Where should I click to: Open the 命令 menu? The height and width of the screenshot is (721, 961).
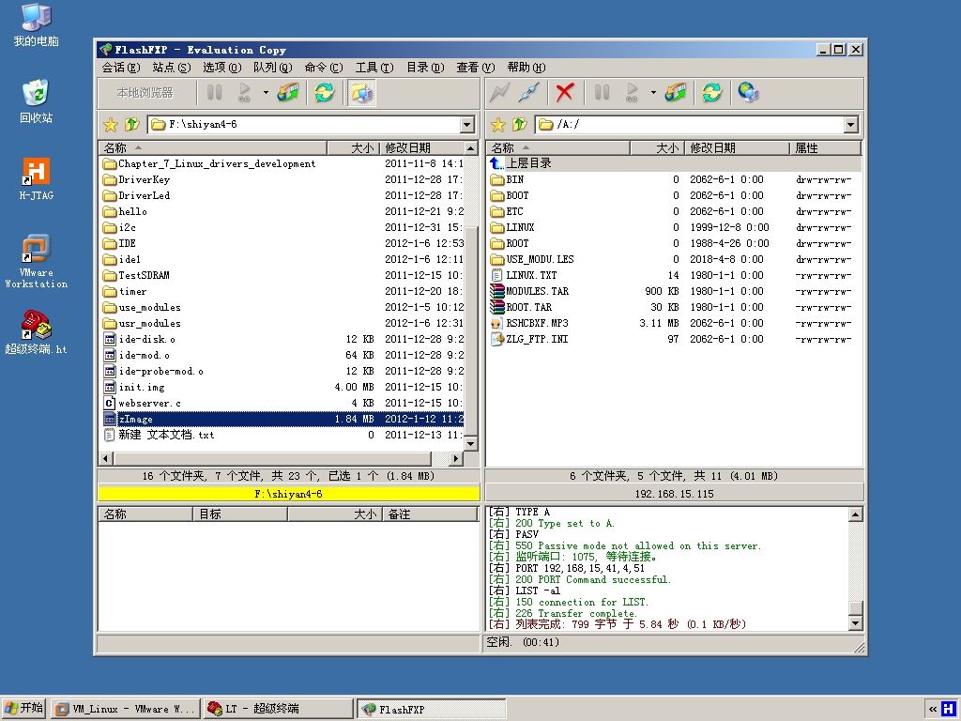[324, 68]
